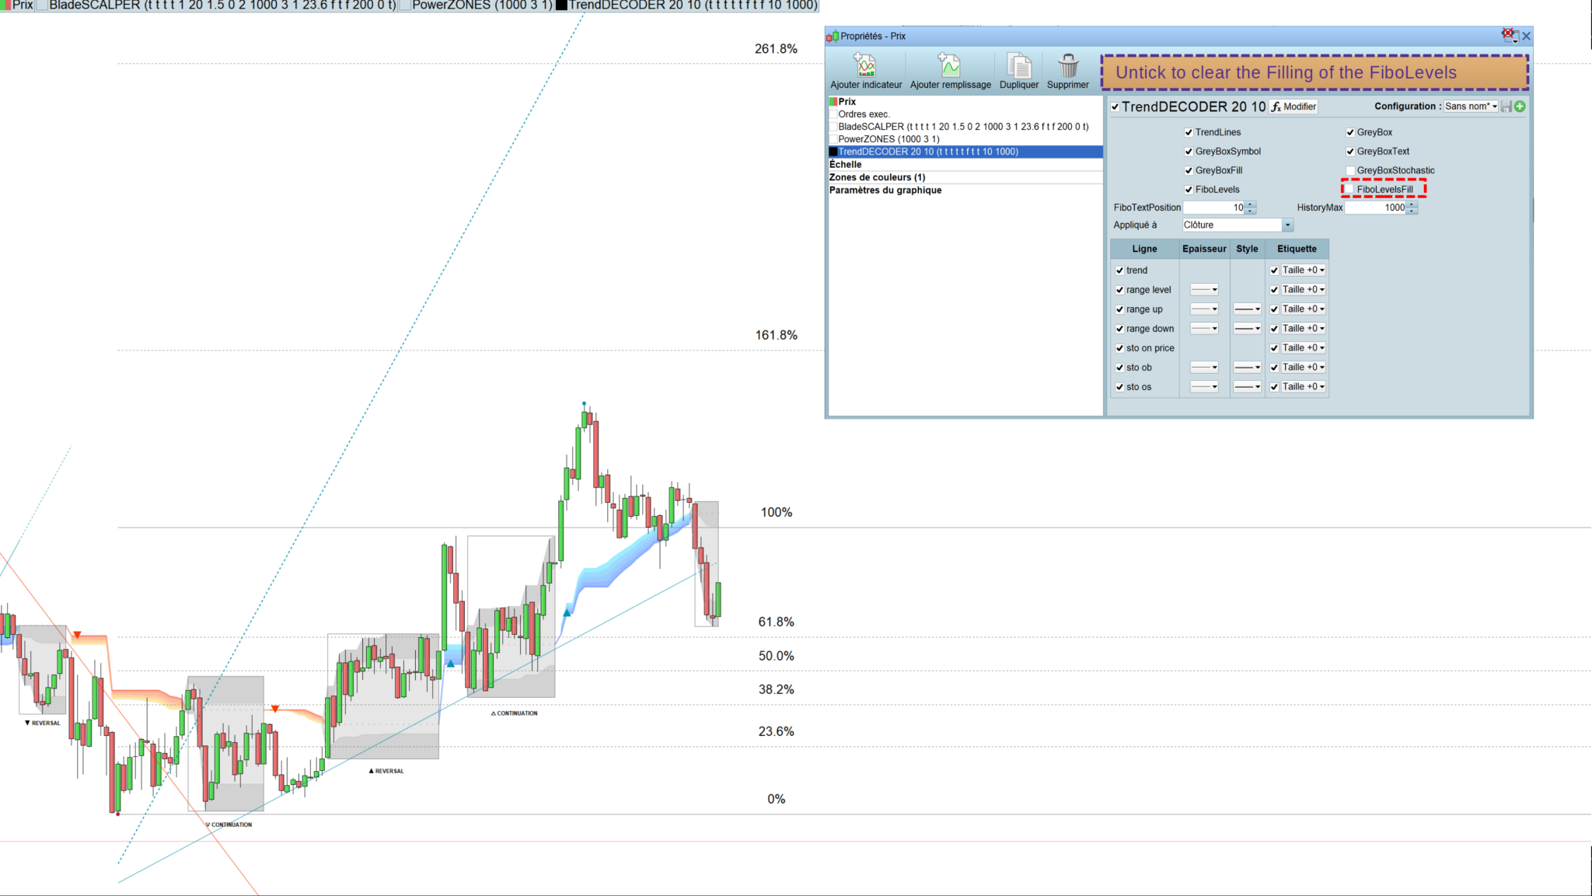Image resolution: width=1592 pixels, height=896 pixels.
Task: Click the fx icon on the Modifier button
Action: pos(1276,106)
